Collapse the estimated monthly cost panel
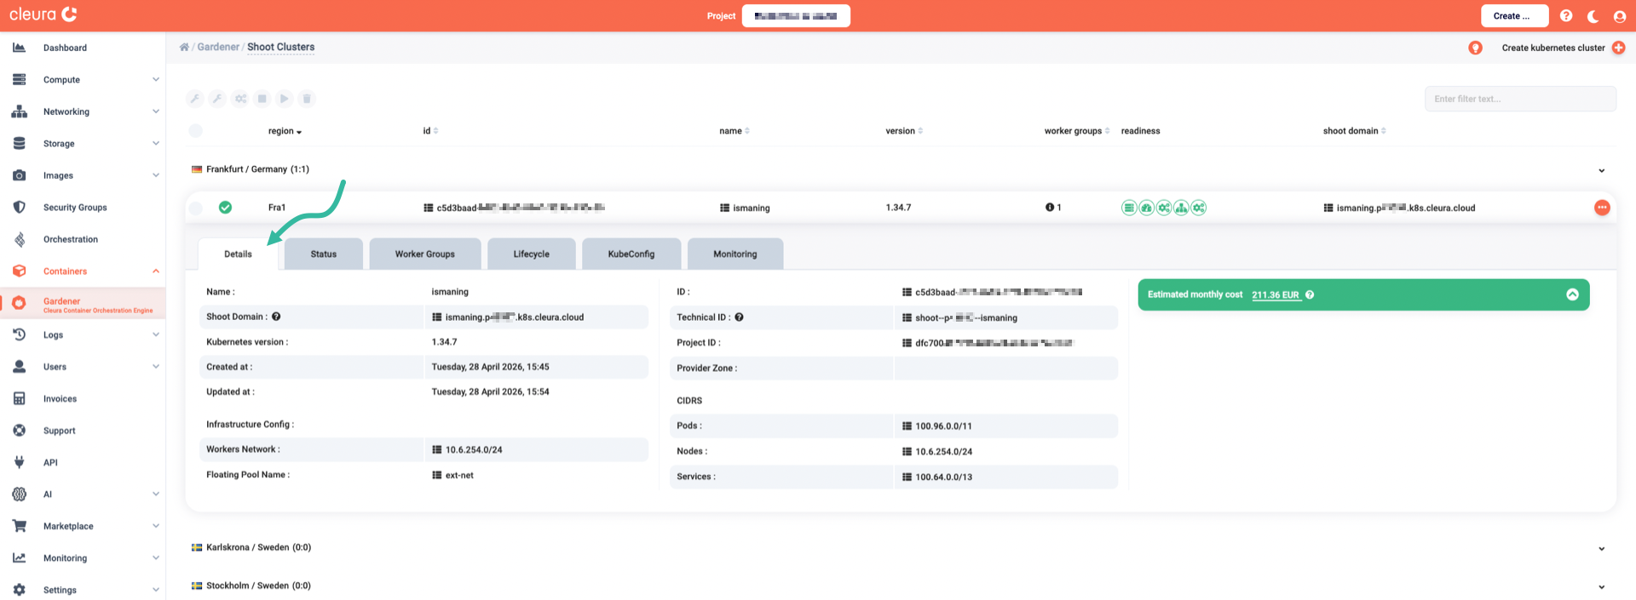Viewport: 1636px width, 600px height. point(1572,294)
